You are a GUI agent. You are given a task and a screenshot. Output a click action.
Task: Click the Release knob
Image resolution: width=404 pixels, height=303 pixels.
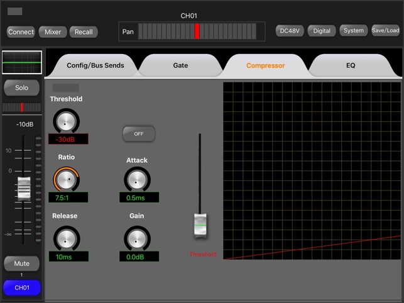click(x=67, y=238)
